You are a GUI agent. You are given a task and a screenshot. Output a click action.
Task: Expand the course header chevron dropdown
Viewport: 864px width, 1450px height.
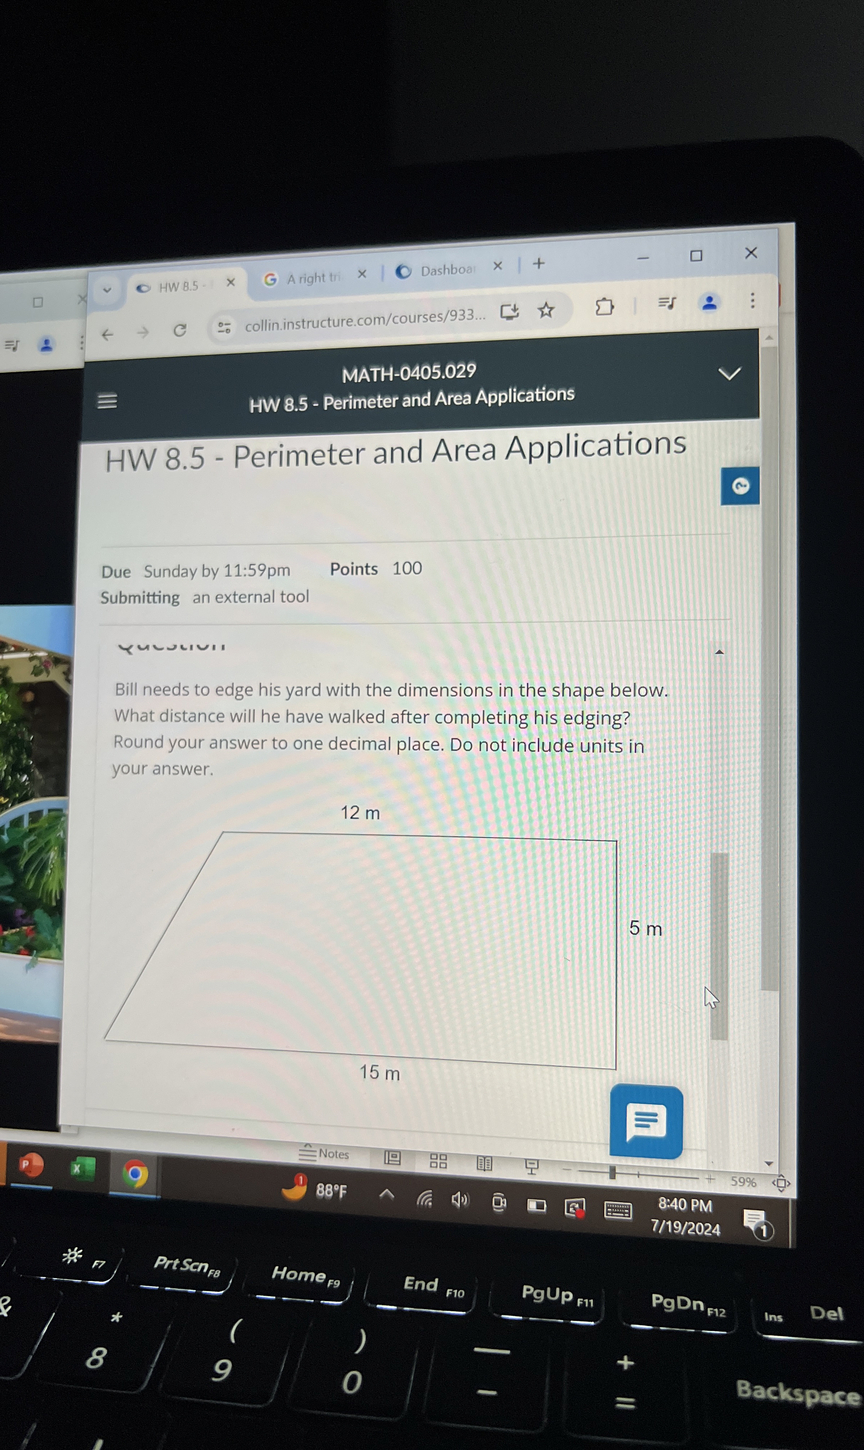point(730,373)
